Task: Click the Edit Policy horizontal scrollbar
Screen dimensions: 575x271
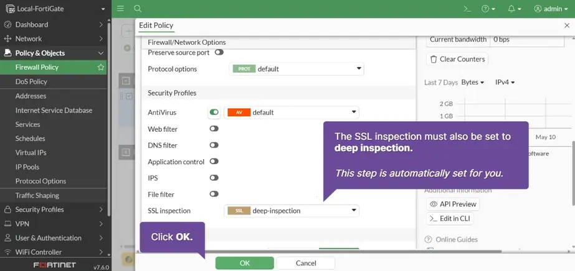Action: [319, 252]
